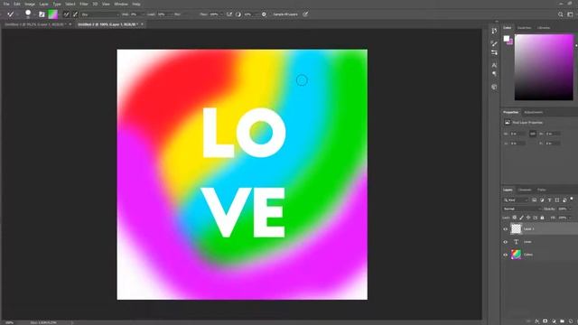Pick a color in the magenta color field

544,67
